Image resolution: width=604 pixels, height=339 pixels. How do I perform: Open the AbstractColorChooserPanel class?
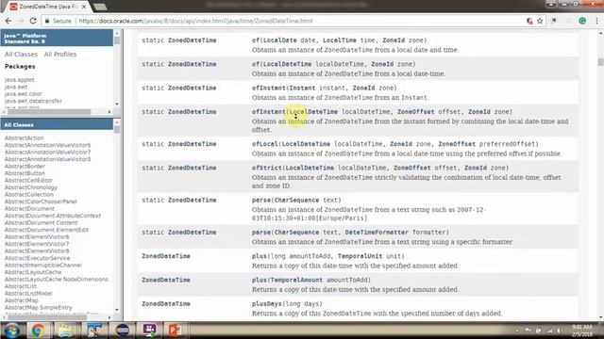[41, 202]
